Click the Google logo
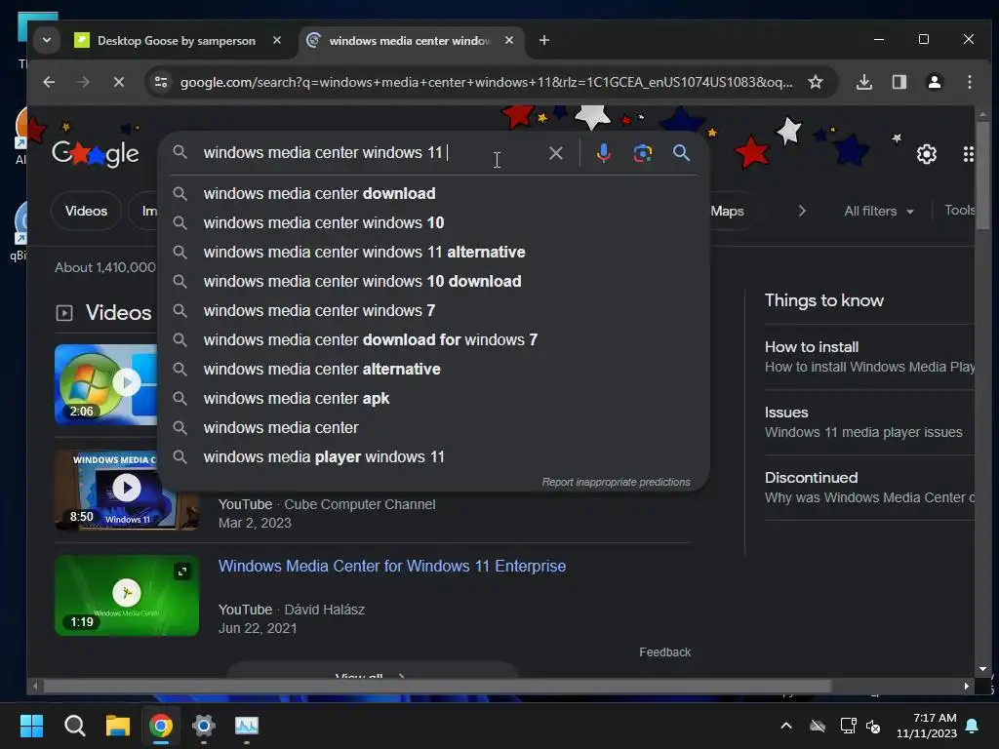Screen dimensions: 999x749 [x=96, y=153]
